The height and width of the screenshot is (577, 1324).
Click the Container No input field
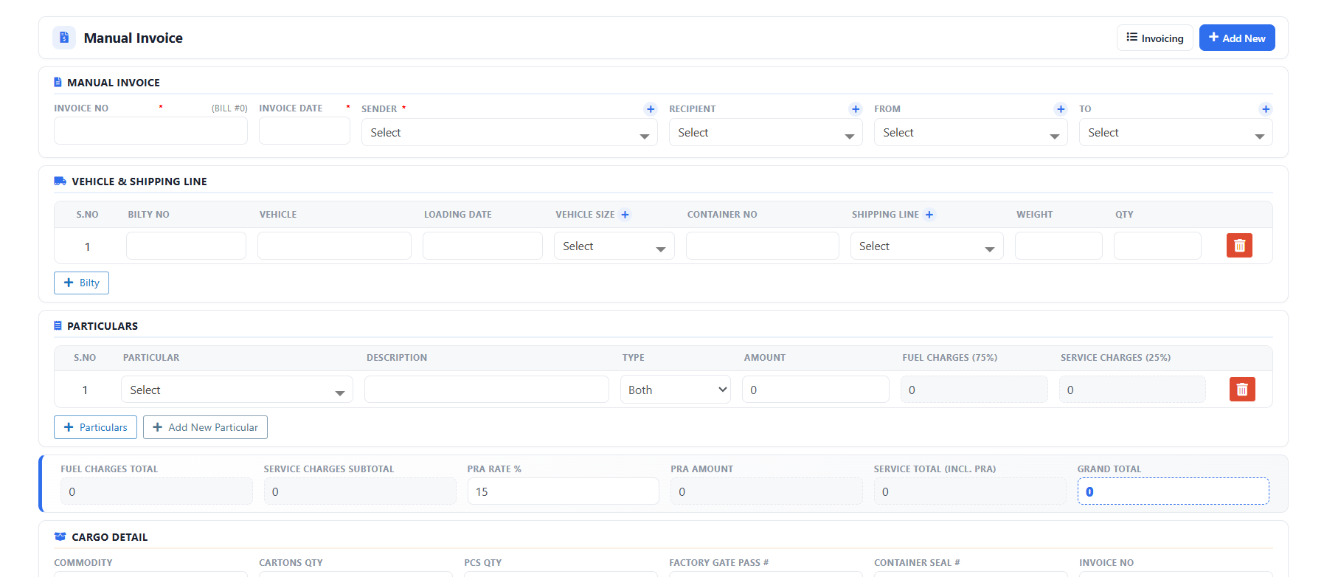click(763, 246)
